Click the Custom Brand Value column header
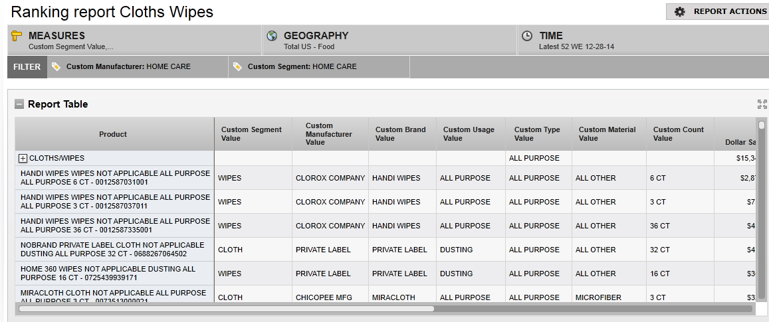This screenshot has width=769, height=322. [x=400, y=134]
